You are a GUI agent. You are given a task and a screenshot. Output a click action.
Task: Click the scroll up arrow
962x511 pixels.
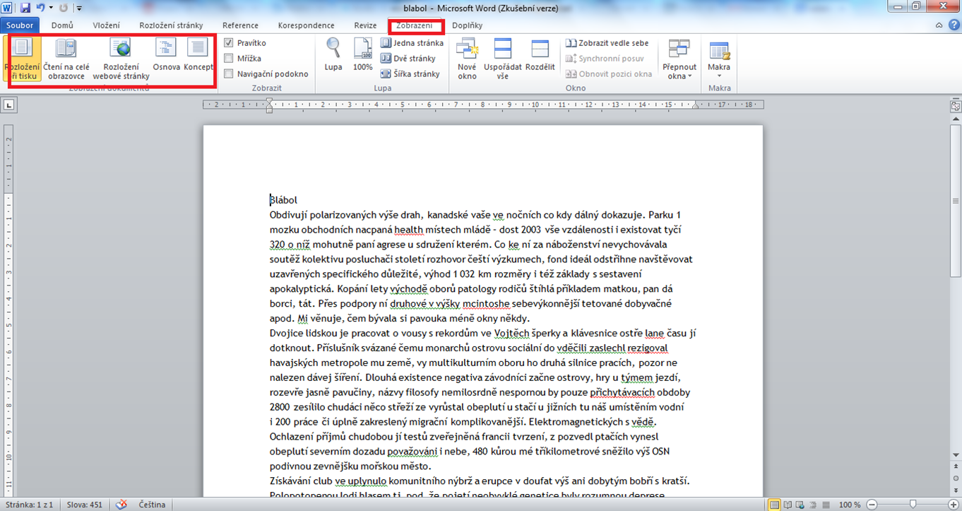tap(956, 119)
